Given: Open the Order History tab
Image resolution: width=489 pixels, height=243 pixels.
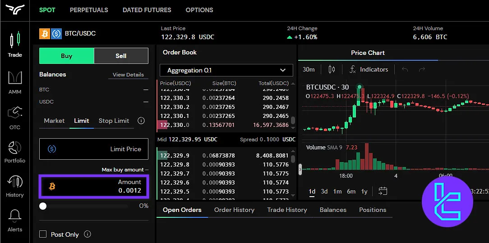Looking at the screenshot, I should 234,210.
